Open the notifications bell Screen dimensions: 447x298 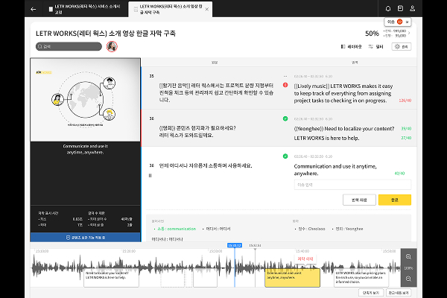pos(388,10)
